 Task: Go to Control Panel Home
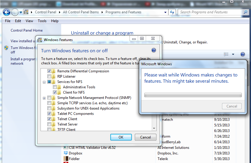coord(27,30)
